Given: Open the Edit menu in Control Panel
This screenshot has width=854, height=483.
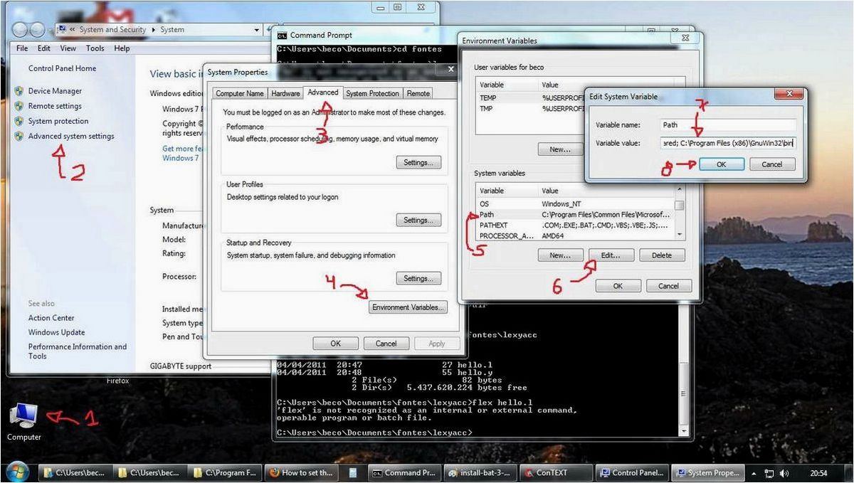Looking at the screenshot, I should [44, 48].
